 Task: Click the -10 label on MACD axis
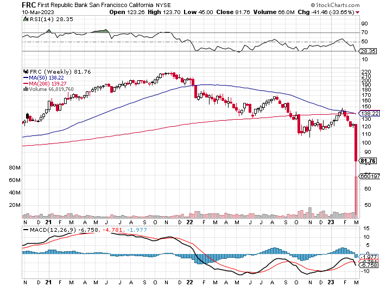[365, 271]
